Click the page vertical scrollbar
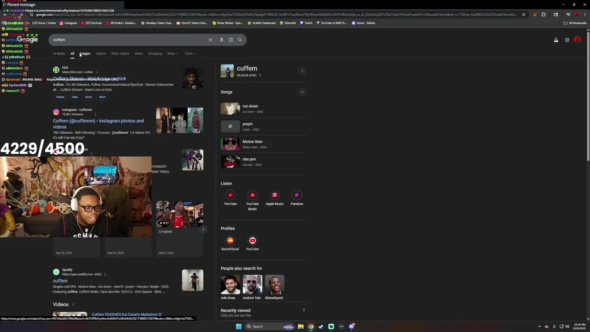This screenshot has height=332, width=590. pos(588,97)
